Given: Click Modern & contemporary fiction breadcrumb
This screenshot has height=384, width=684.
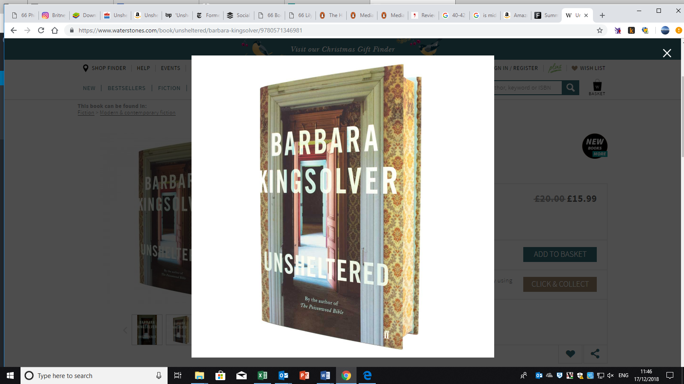Looking at the screenshot, I should 138,113.
